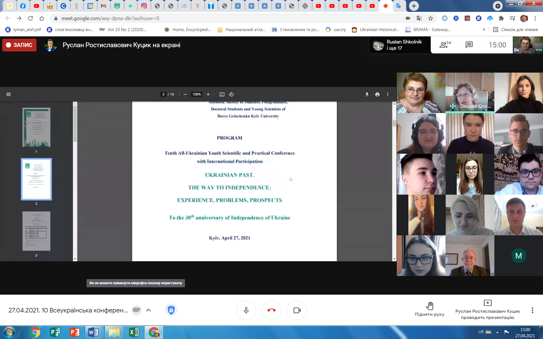Expand hidden bookmarks overflow arrows

pyautogui.click(x=484, y=29)
